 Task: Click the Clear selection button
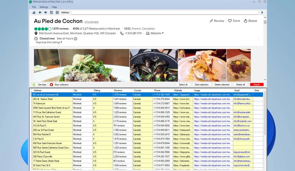pyautogui.click(x=201, y=84)
